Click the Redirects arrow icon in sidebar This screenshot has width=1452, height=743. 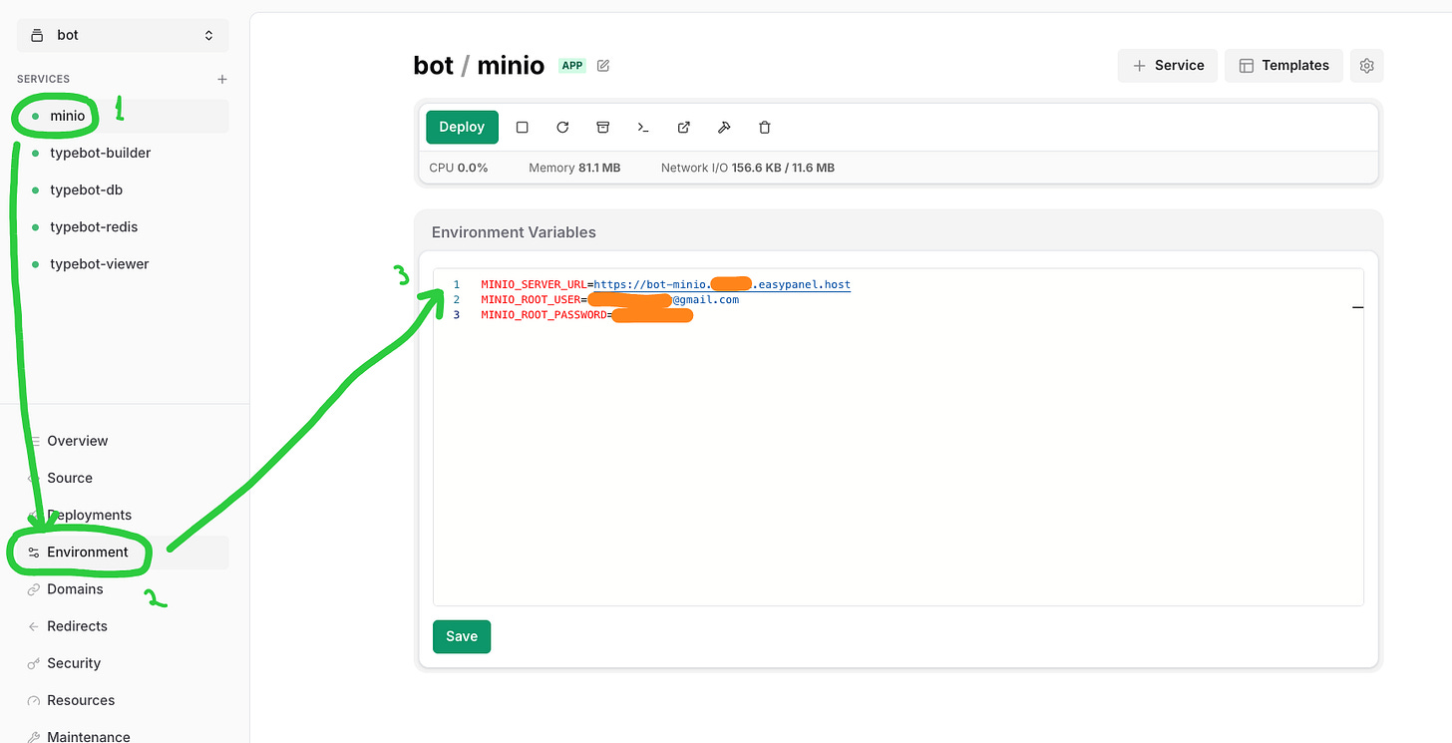(34, 626)
